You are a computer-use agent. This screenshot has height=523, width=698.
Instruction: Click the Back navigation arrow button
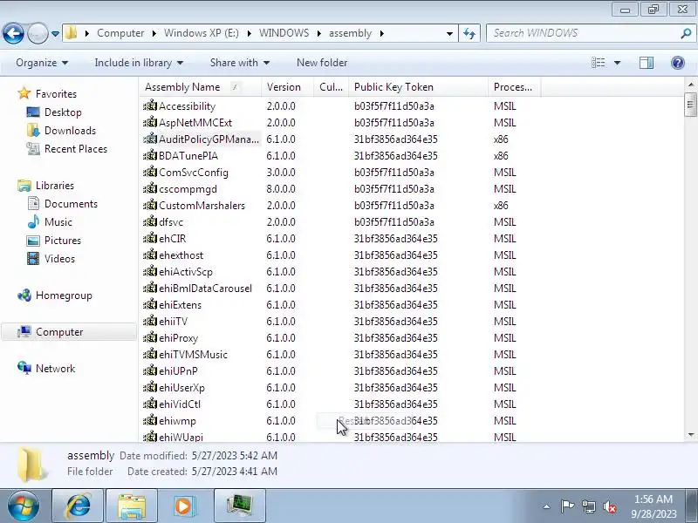click(13, 33)
